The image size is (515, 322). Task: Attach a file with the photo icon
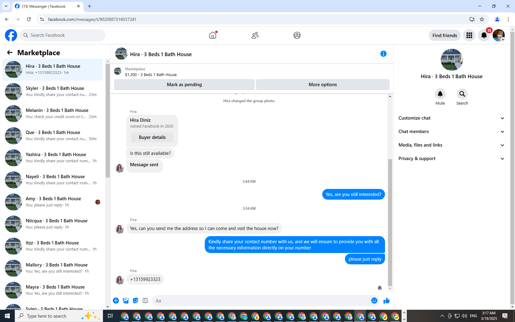(x=126, y=301)
